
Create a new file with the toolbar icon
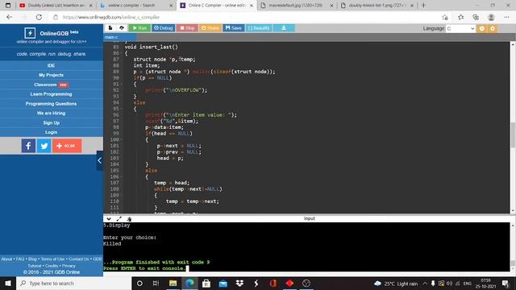[x=110, y=28]
